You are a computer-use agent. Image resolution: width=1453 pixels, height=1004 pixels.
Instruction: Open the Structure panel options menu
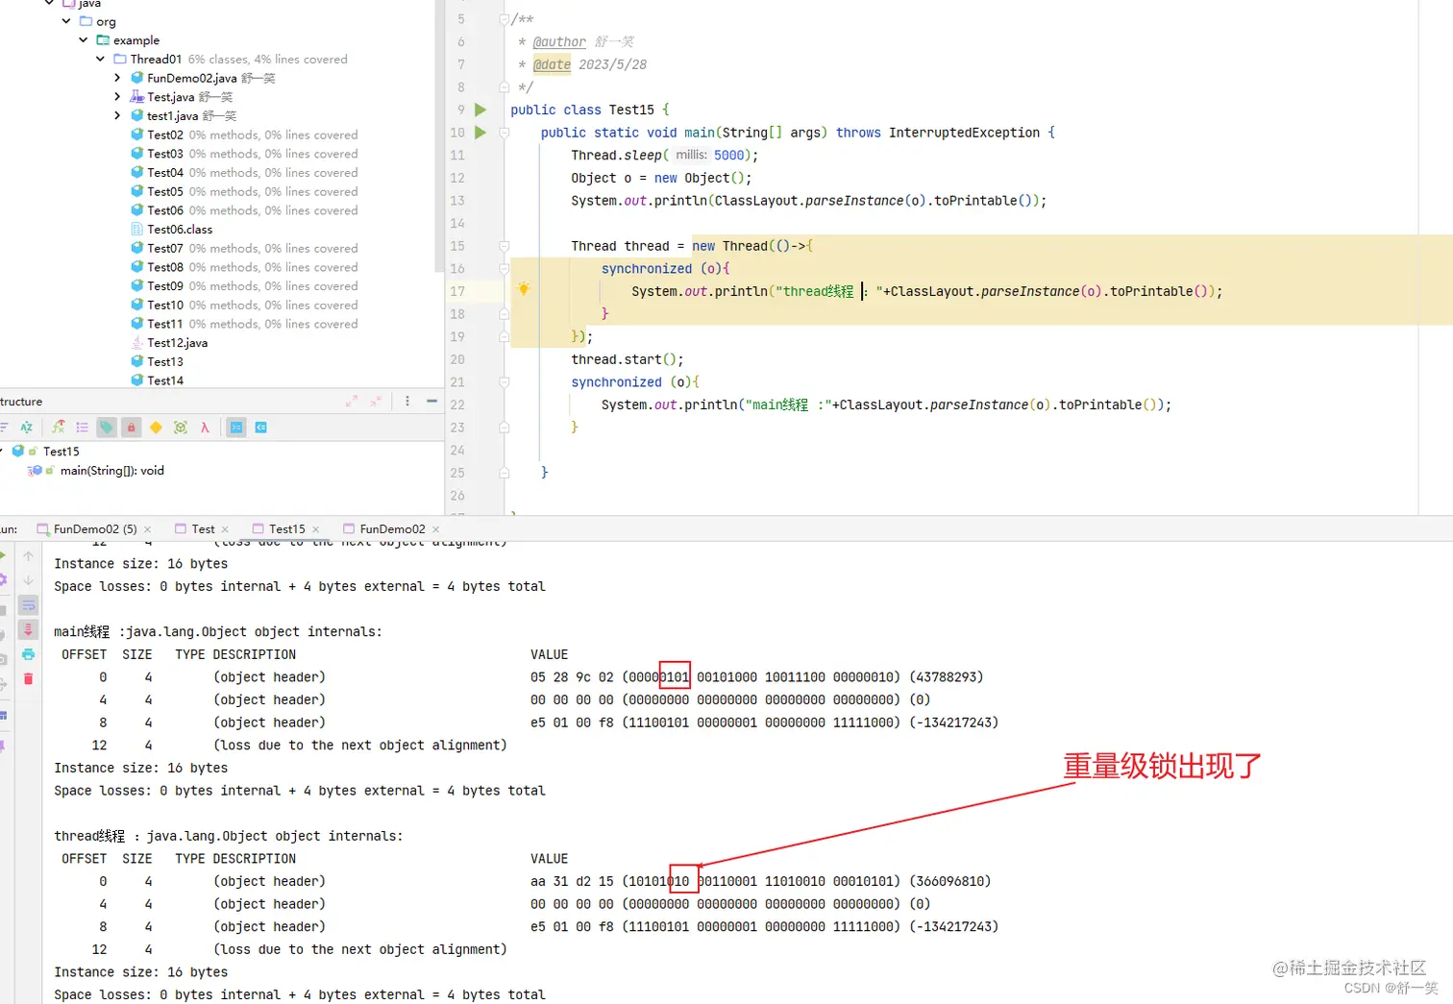tap(407, 402)
